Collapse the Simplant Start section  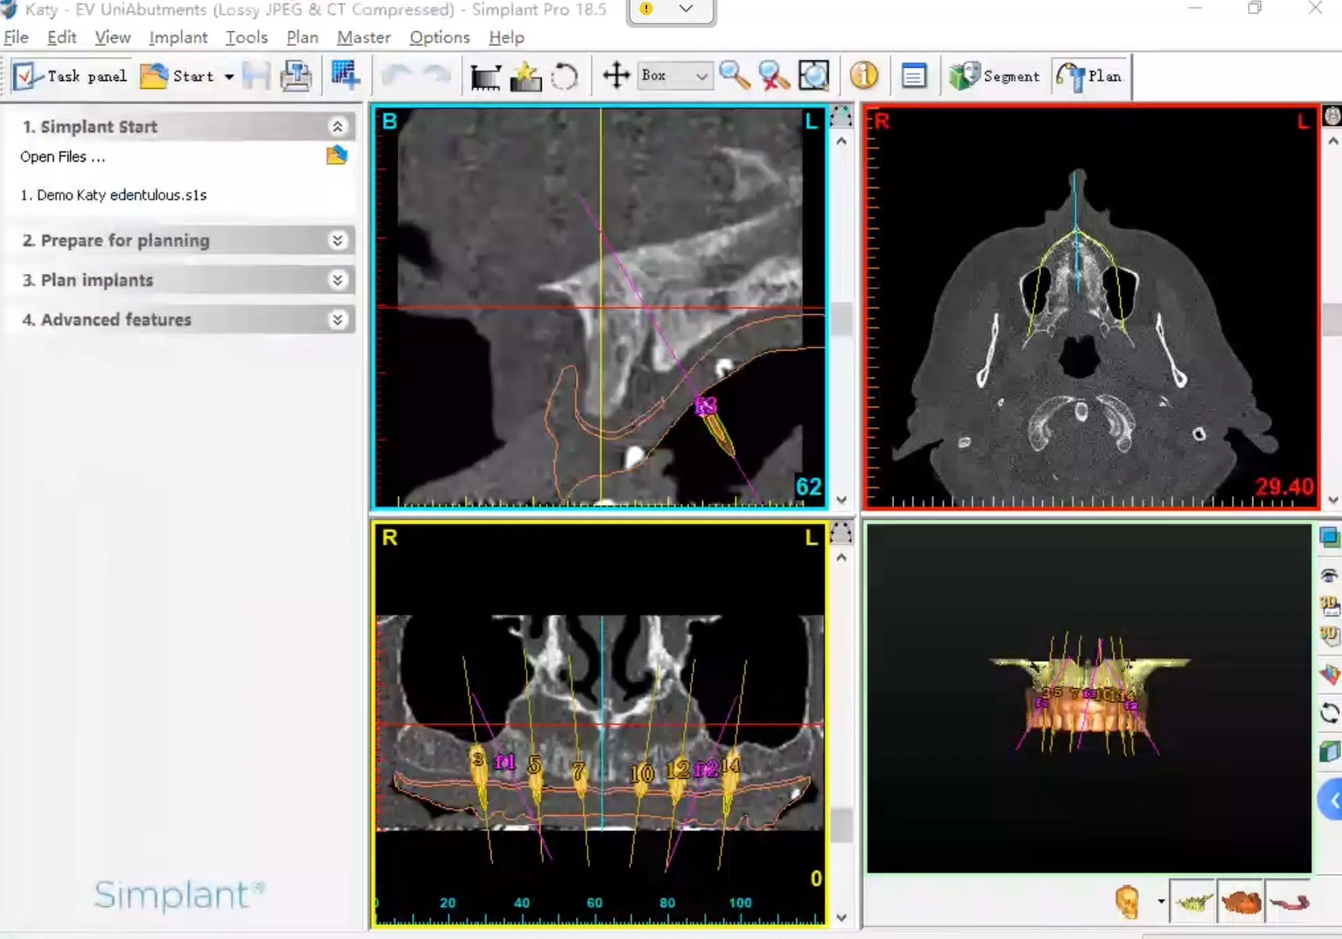click(338, 126)
